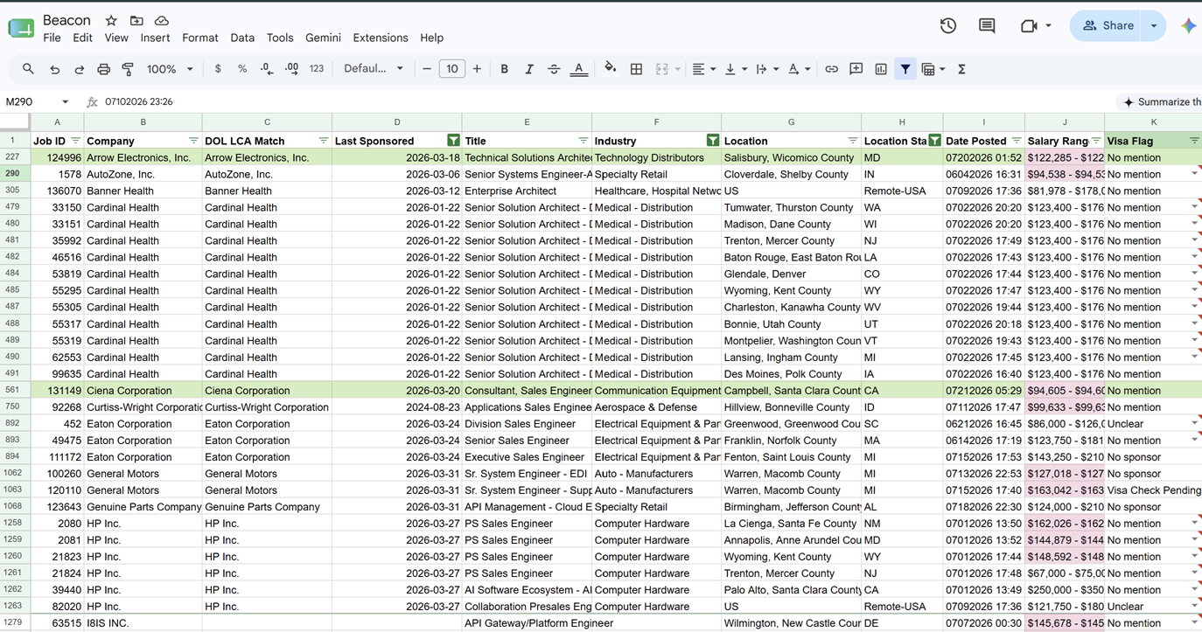The width and height of the screenshot is (1202, 632).
Task: Open borders menu
Action: pos(636,69)
